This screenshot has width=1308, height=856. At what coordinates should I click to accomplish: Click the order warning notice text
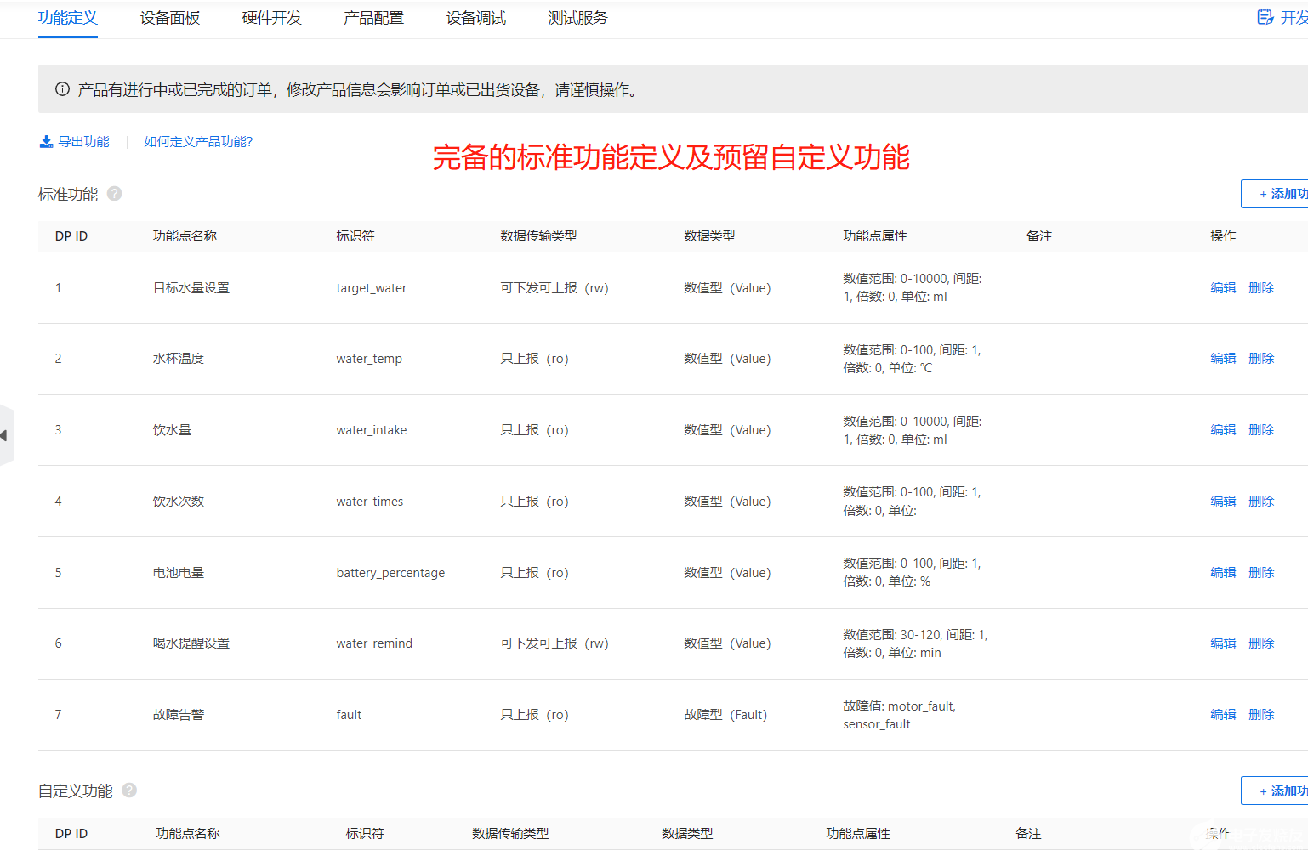[x=358, y=89]
